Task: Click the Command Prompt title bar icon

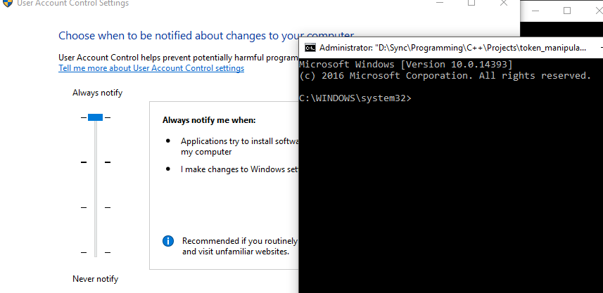Action: [x=310, y=48]
